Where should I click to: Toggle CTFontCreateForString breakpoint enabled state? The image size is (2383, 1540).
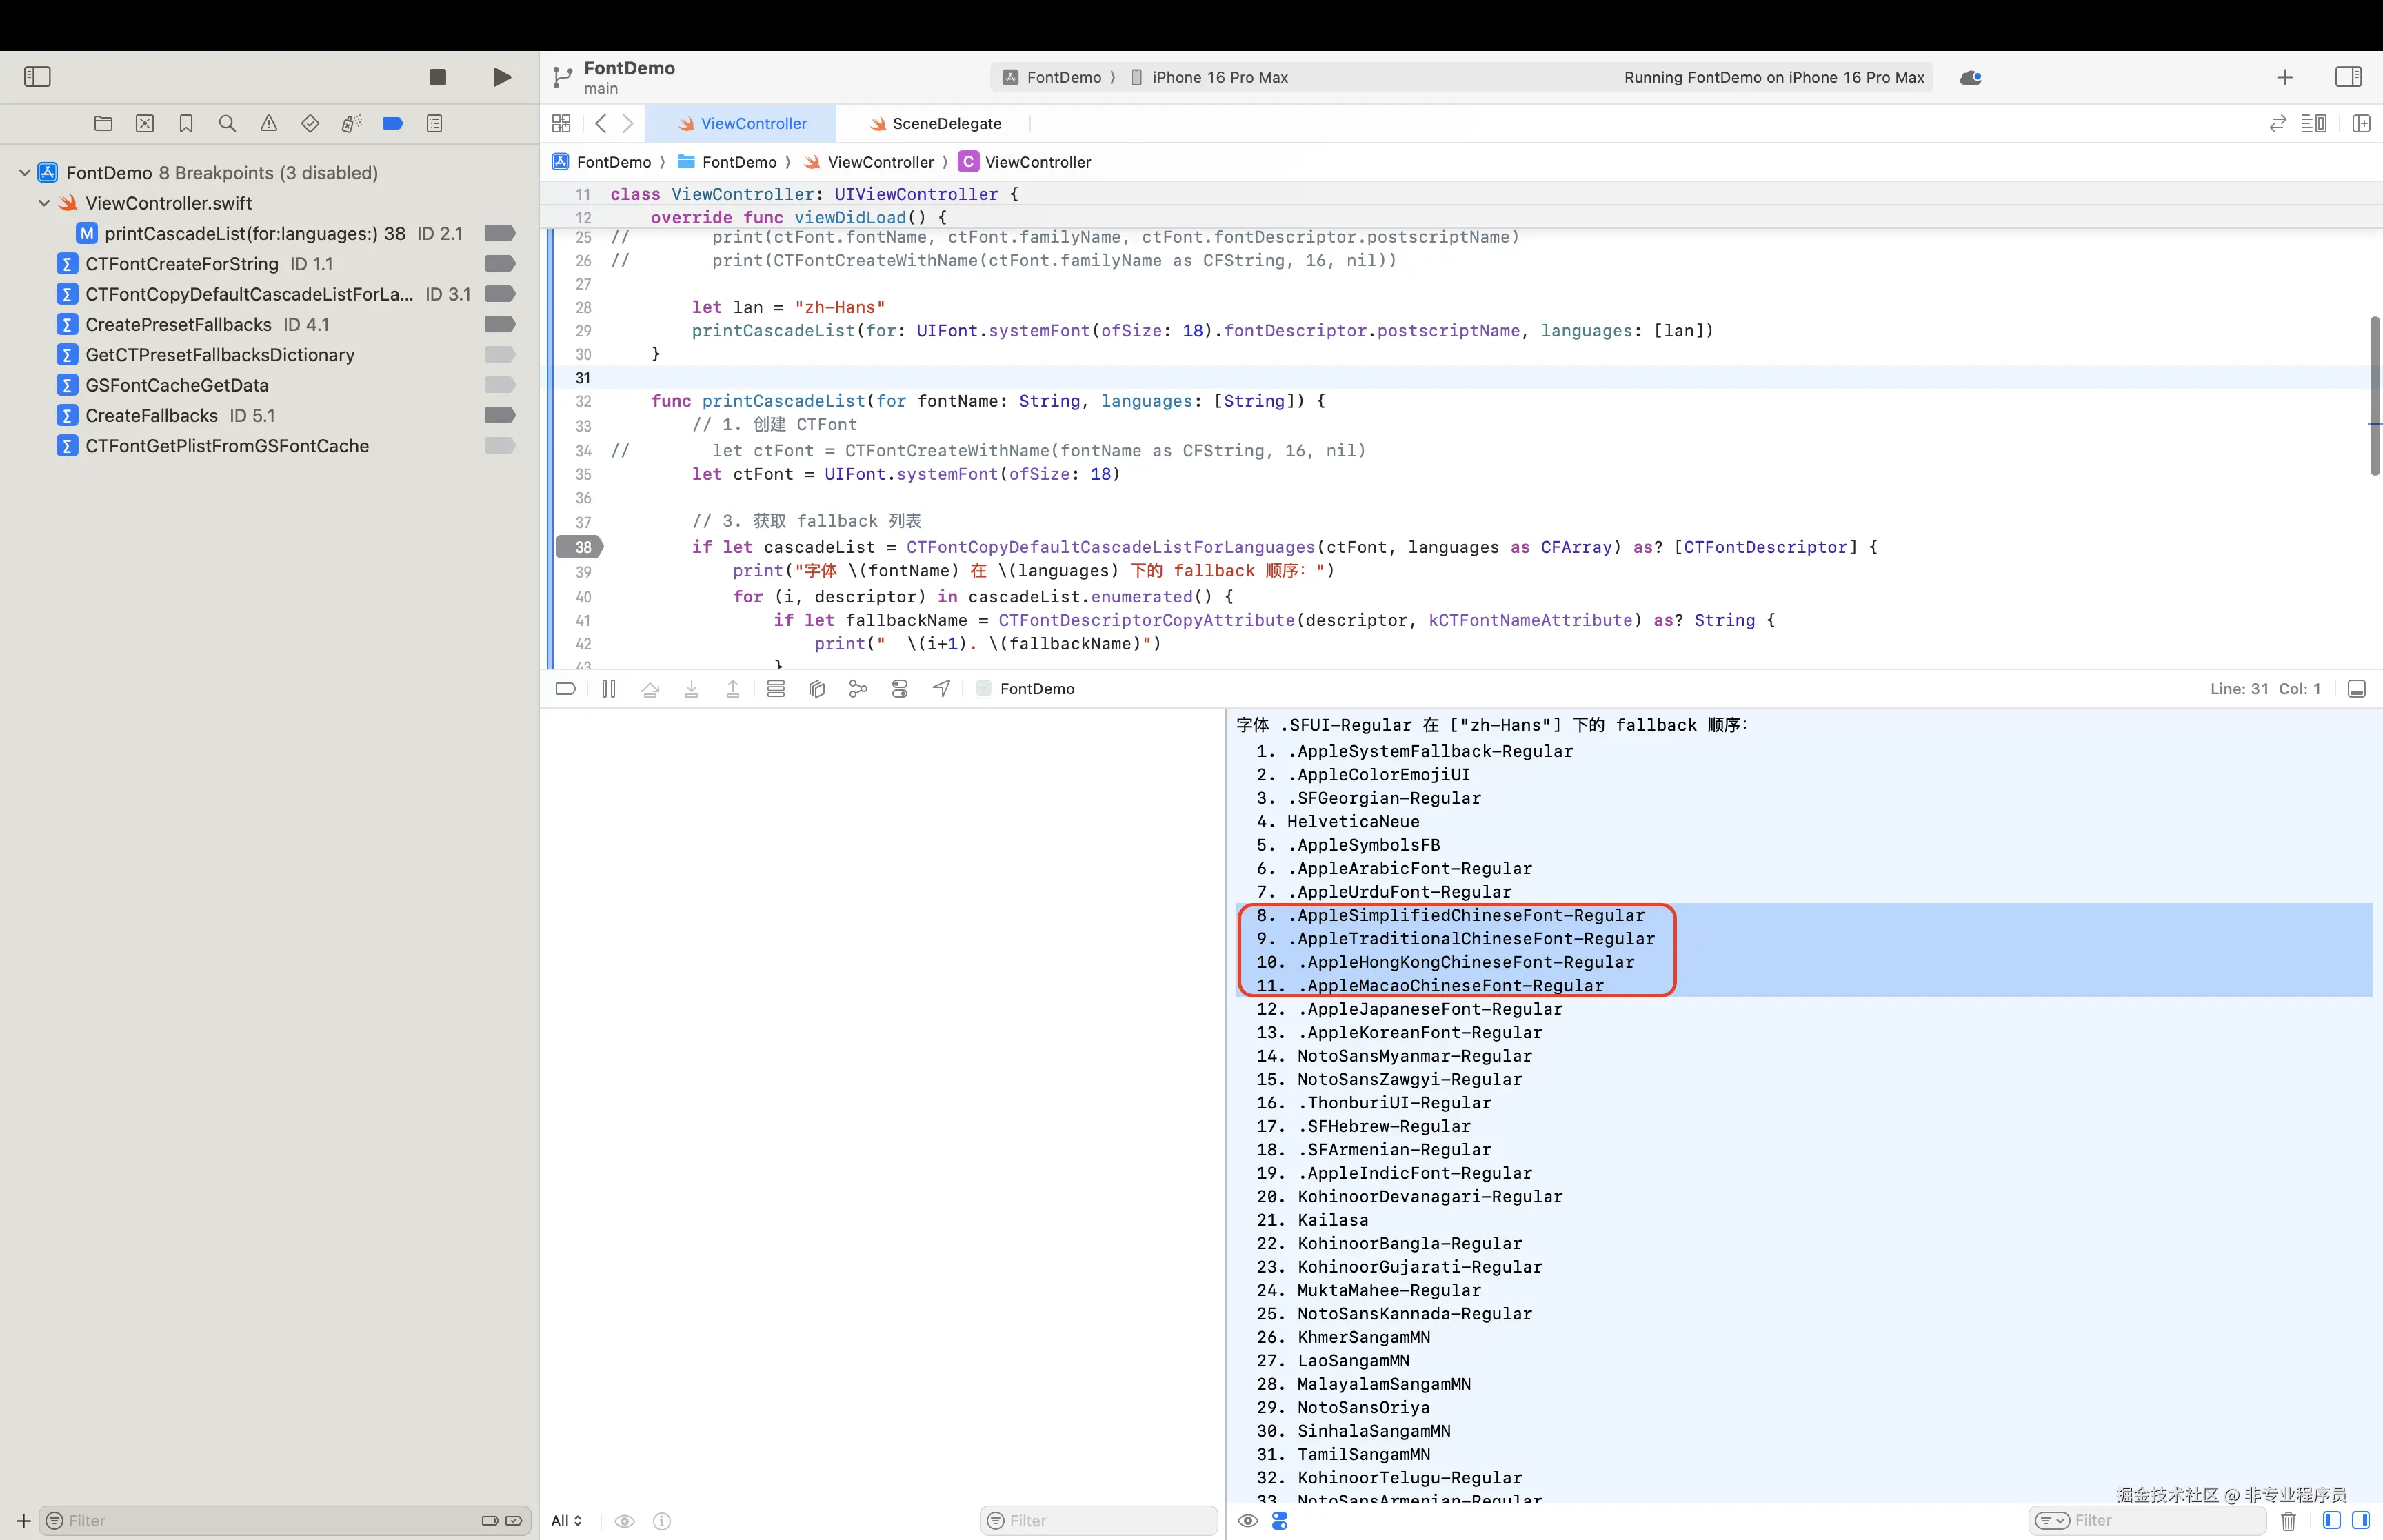point(499,264)
